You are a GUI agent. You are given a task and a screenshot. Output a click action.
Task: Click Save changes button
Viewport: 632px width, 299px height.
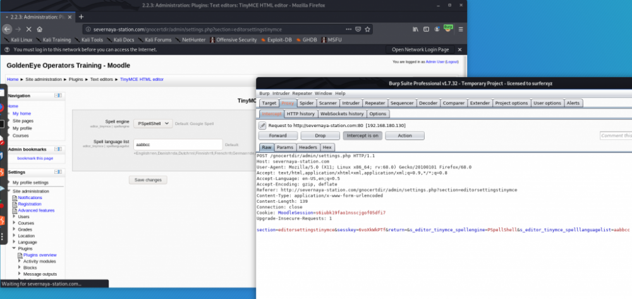(148, 180)
